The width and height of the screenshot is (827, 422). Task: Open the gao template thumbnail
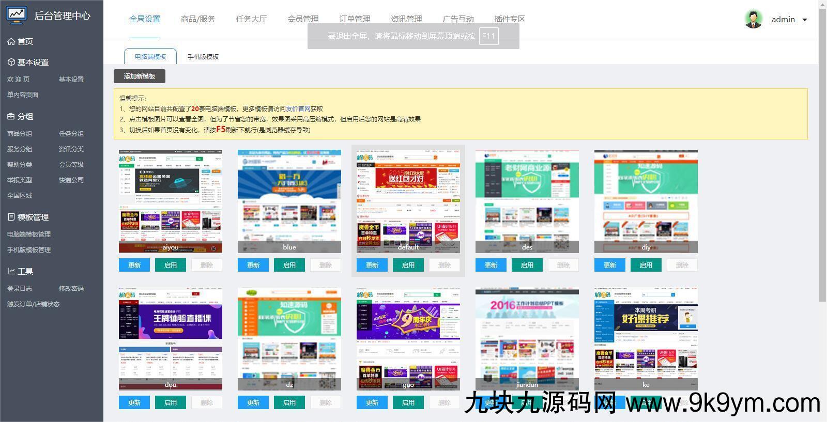(408, 339)
